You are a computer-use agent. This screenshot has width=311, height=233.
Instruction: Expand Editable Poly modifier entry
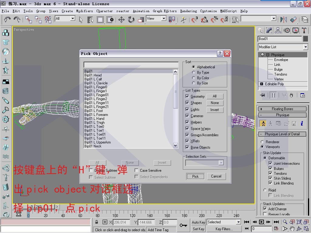tap(261, 84)
